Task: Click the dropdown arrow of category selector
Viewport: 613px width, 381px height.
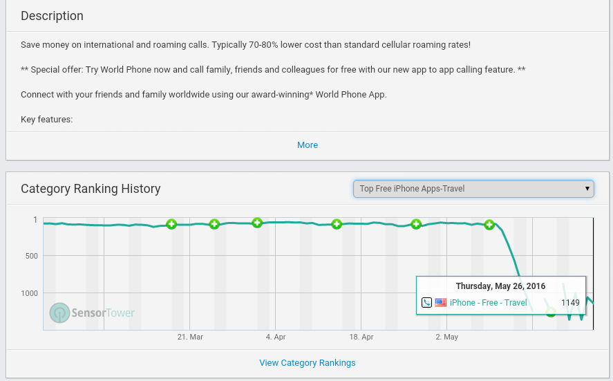Action: pos(587,189)
